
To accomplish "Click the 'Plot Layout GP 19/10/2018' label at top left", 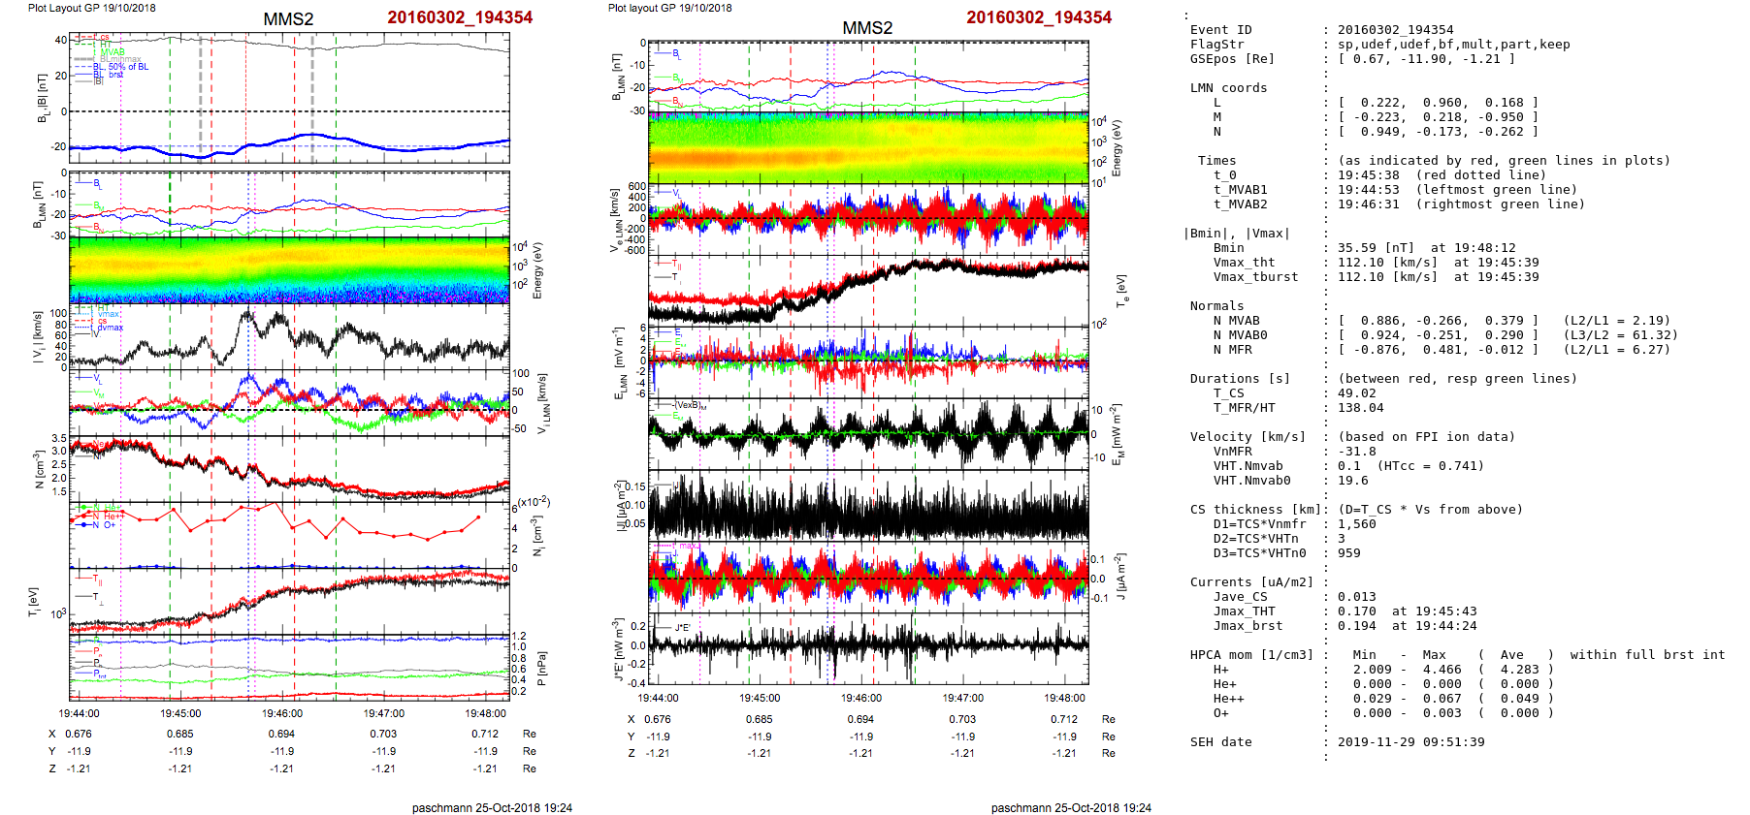I will pos(91,8).
